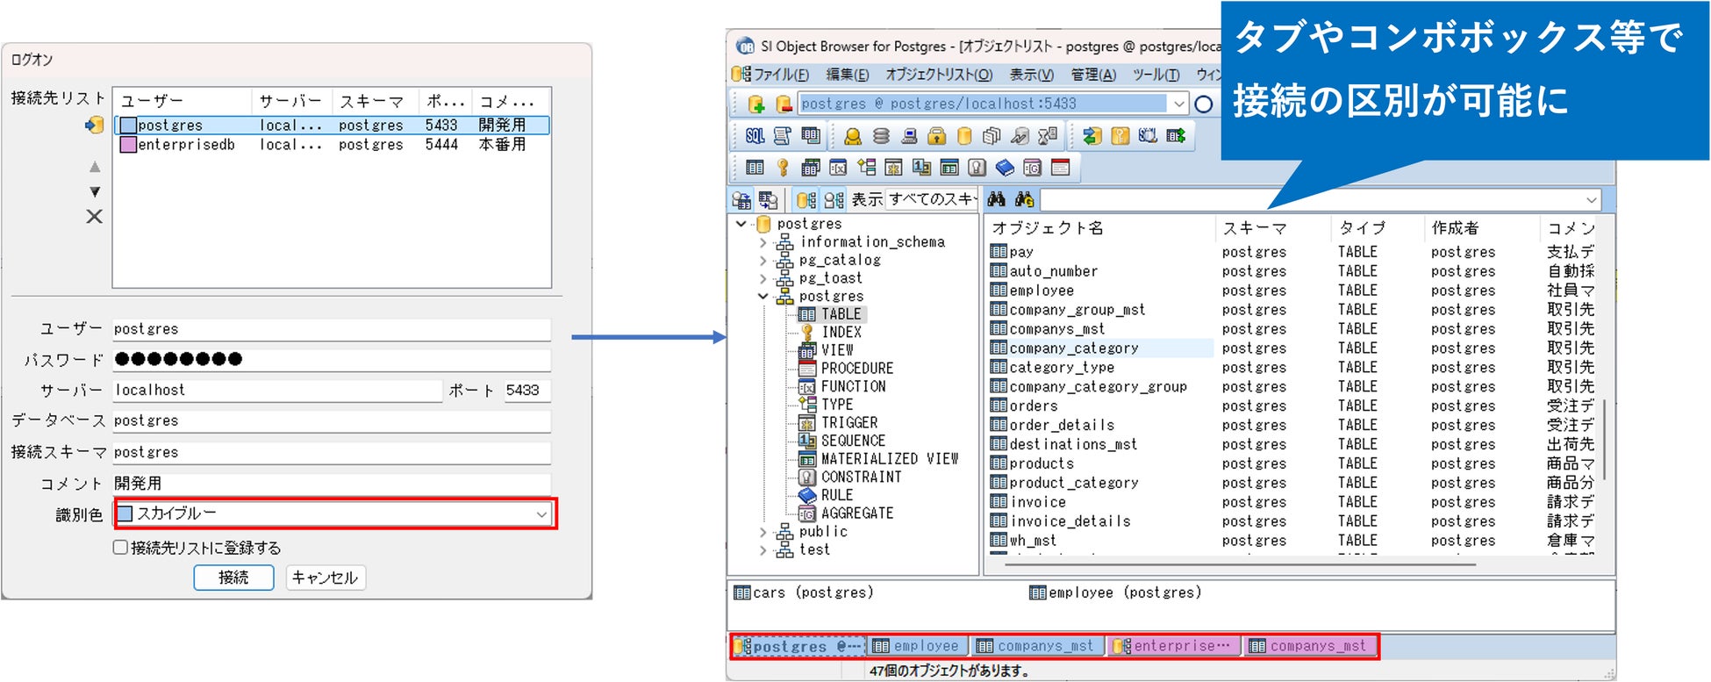
Task: Click the blue book RULE toolbar icon
Action: (x=1005, y=168)
